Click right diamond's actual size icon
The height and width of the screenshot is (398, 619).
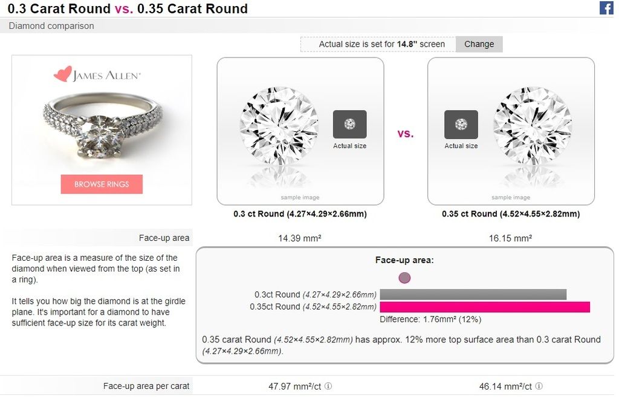click(461, 124)
